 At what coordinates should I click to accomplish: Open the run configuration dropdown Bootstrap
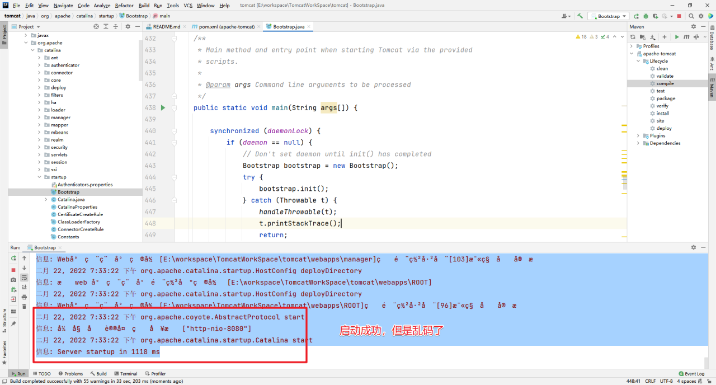click(609, 16)
